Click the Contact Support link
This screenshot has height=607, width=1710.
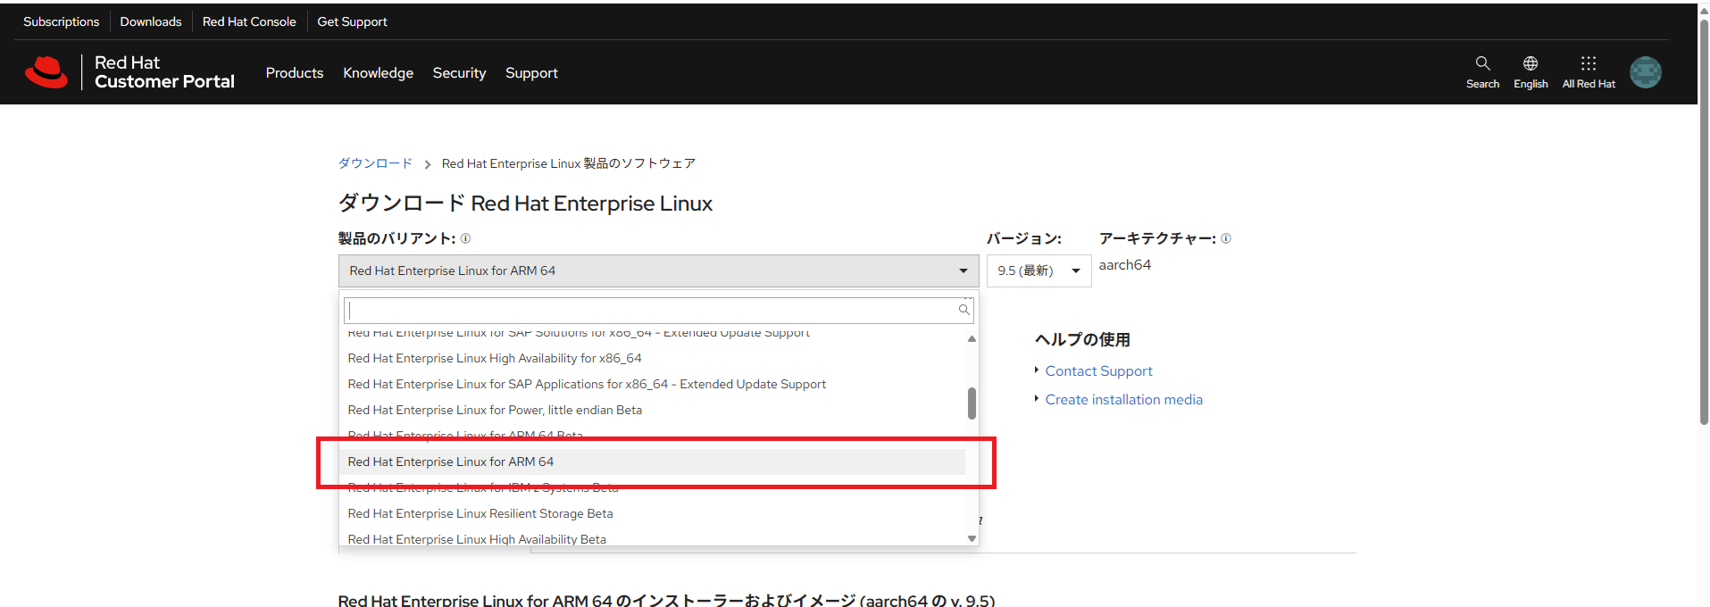tap(1098, 371)
